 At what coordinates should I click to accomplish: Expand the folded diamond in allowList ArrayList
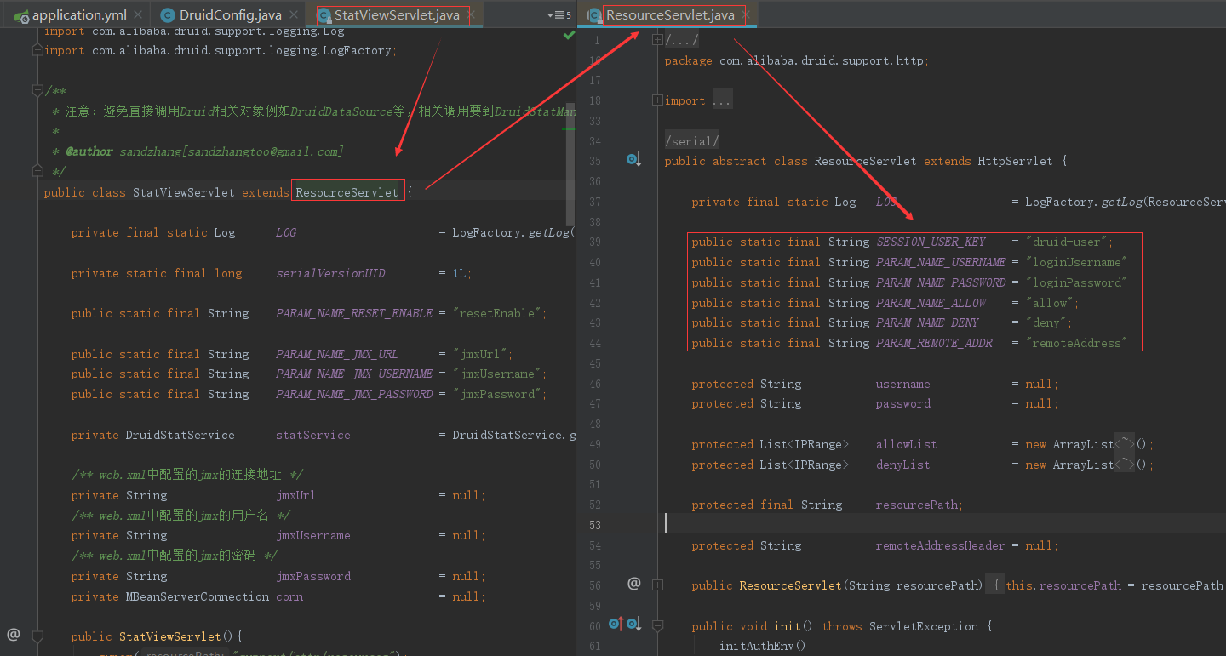click(1126, 444)
